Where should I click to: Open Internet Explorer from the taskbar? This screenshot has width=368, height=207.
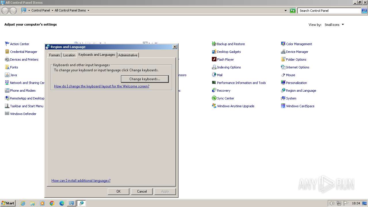[x=23, y=203]
